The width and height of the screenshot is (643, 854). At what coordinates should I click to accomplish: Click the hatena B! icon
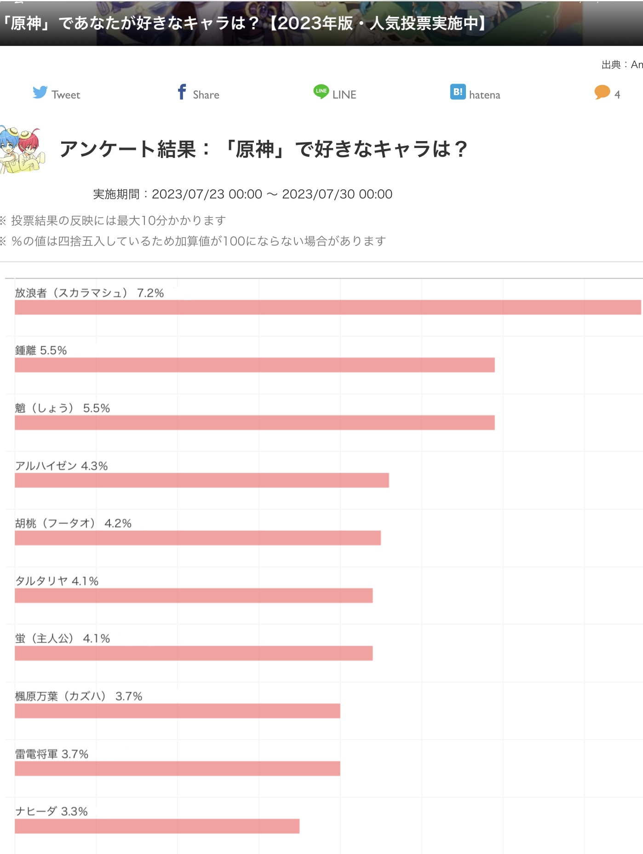pyautogui.click(x=458, y=92)
